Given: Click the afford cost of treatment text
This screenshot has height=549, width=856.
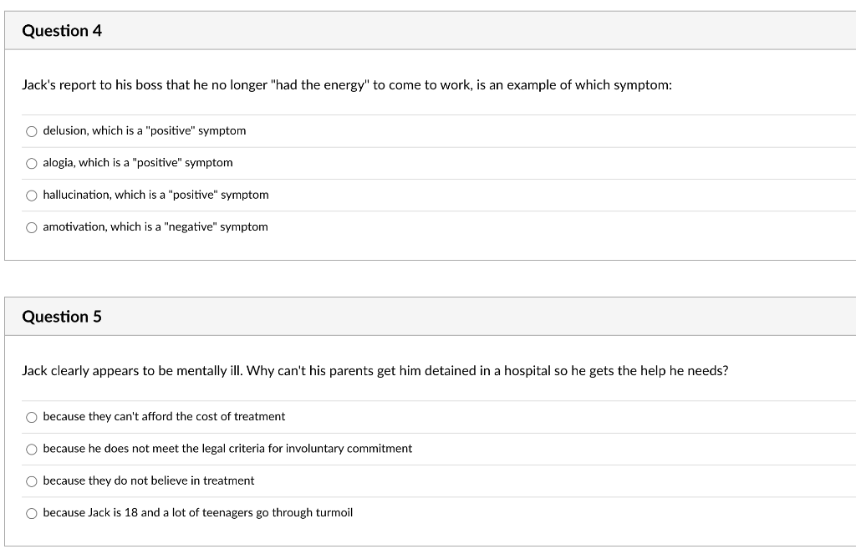Looking at the screenshot, I should (164, 416).
